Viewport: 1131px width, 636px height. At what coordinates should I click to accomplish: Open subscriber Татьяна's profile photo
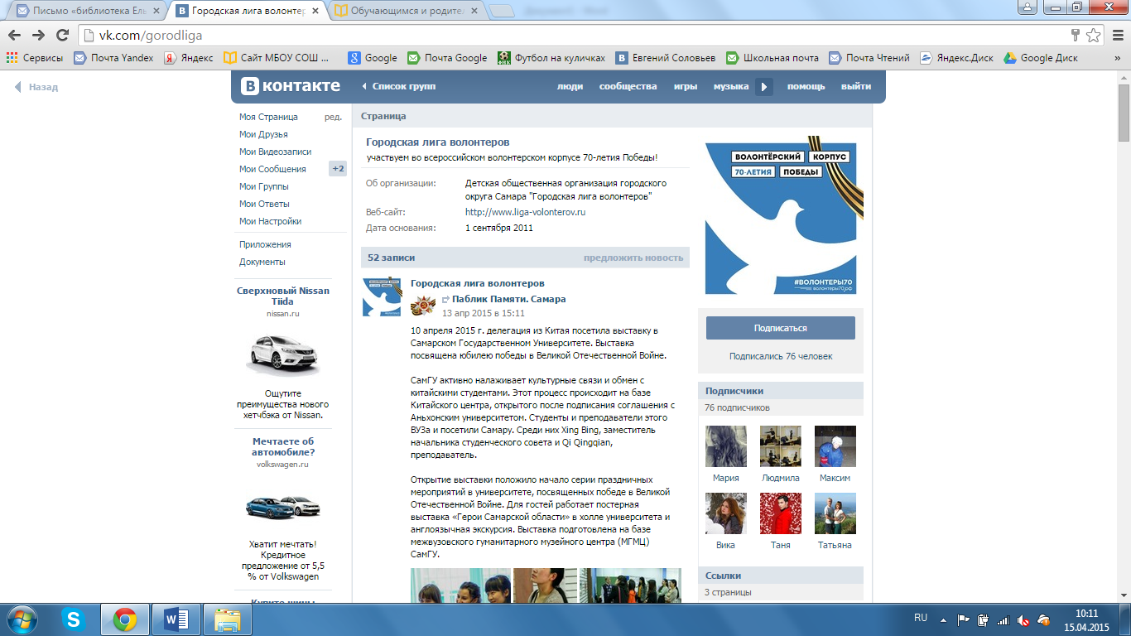pos(835,513)
